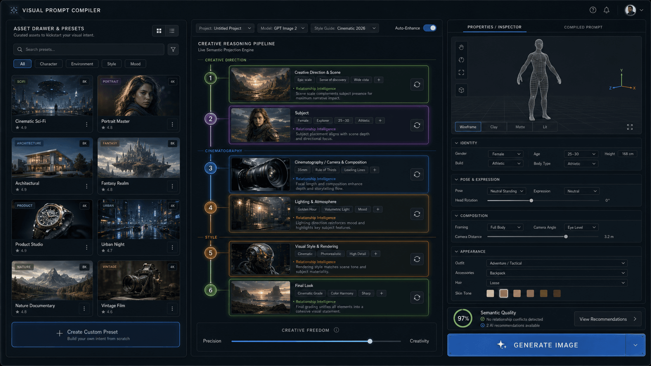Image resolution: width=651 pixels, height=366 pixels.
Task: Choose the lightest skin tone swatch
Action: [490, 293]
